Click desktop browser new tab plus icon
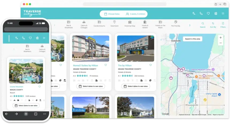 (x=220, y=4)
